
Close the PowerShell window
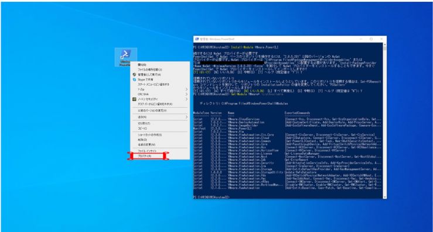coord(381,39)
